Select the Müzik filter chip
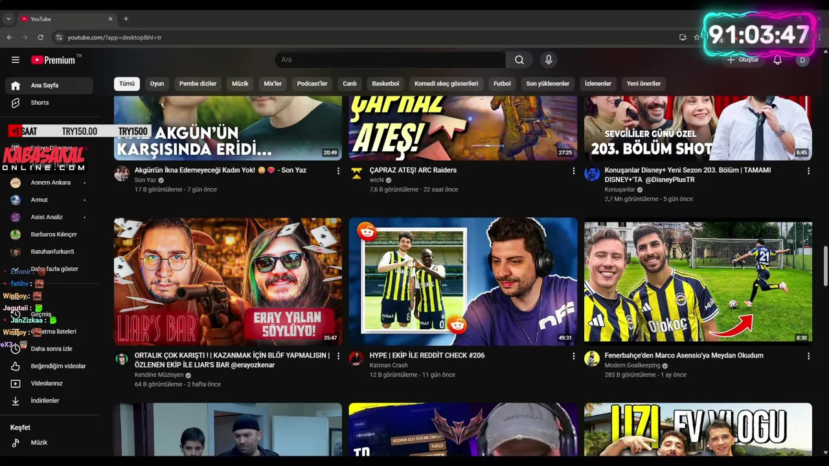The width and height of the screenshot is (829, 466). [240, 83]
